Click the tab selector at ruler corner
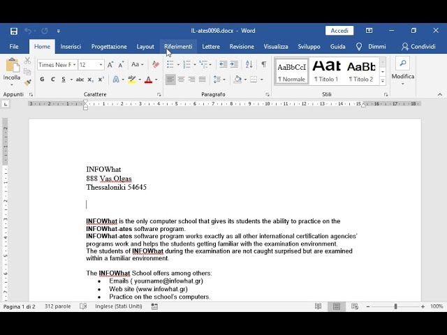The image size is (447, 335). point(6,104)
